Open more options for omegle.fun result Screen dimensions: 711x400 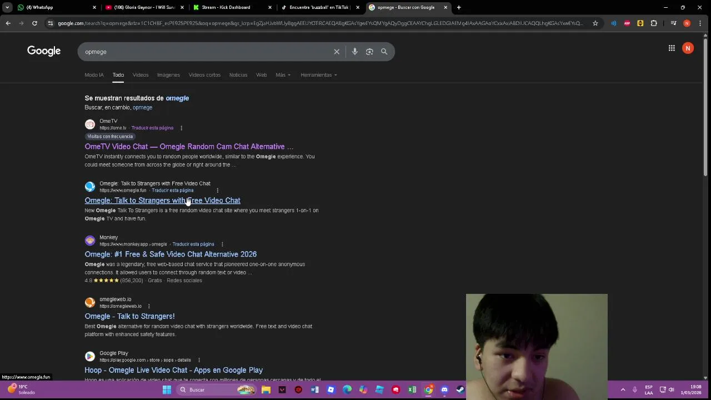pos(217,190)
